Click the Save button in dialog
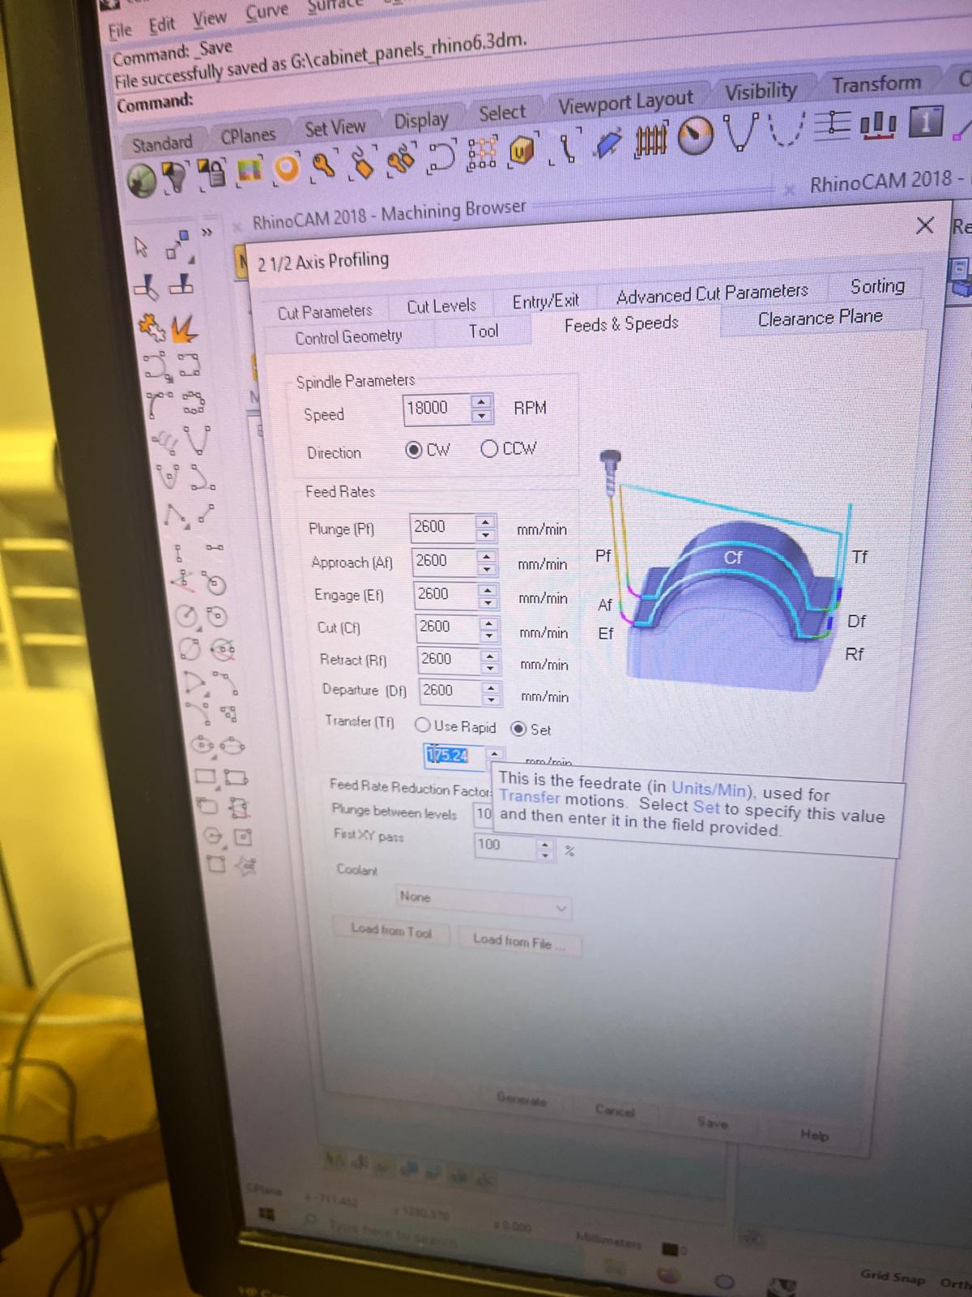The height and width of the screenshot is (1297, 972). click(x=712, y=1123)
